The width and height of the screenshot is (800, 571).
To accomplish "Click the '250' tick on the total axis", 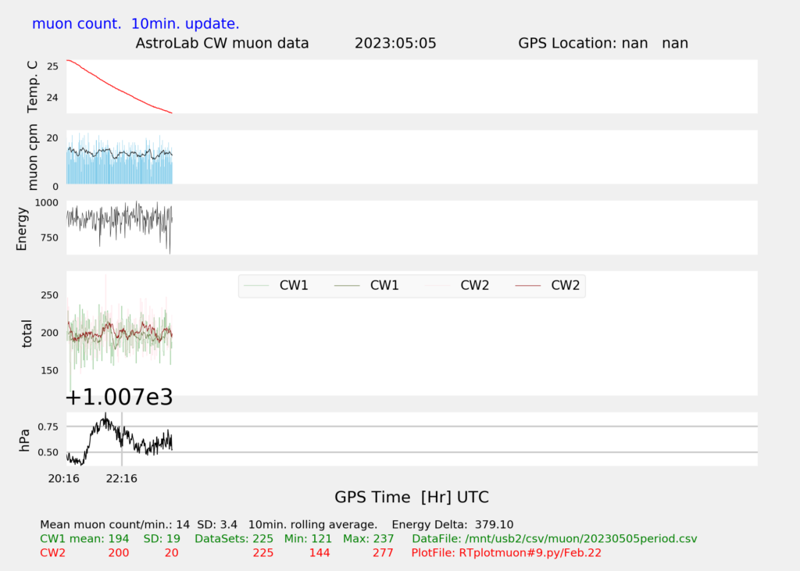I will click(x=49, y=295).
